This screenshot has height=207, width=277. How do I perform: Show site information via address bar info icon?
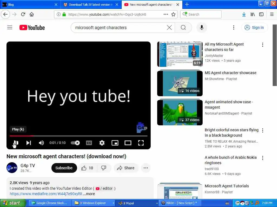pyautogui.click(x=58, y=14)
